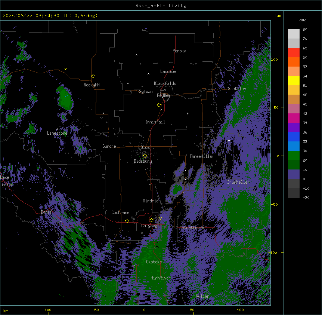
Task: Click the ThreeHills label
Action: click(x=201, y=156)
